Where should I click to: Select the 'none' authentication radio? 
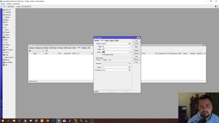96,60
